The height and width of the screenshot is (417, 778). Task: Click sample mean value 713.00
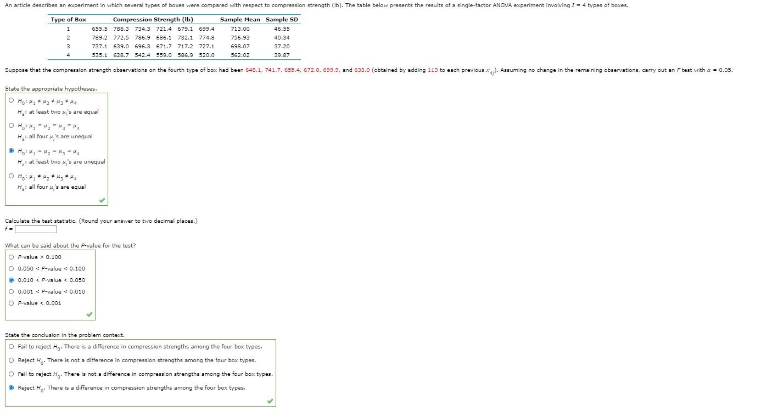tap(240, 29)
